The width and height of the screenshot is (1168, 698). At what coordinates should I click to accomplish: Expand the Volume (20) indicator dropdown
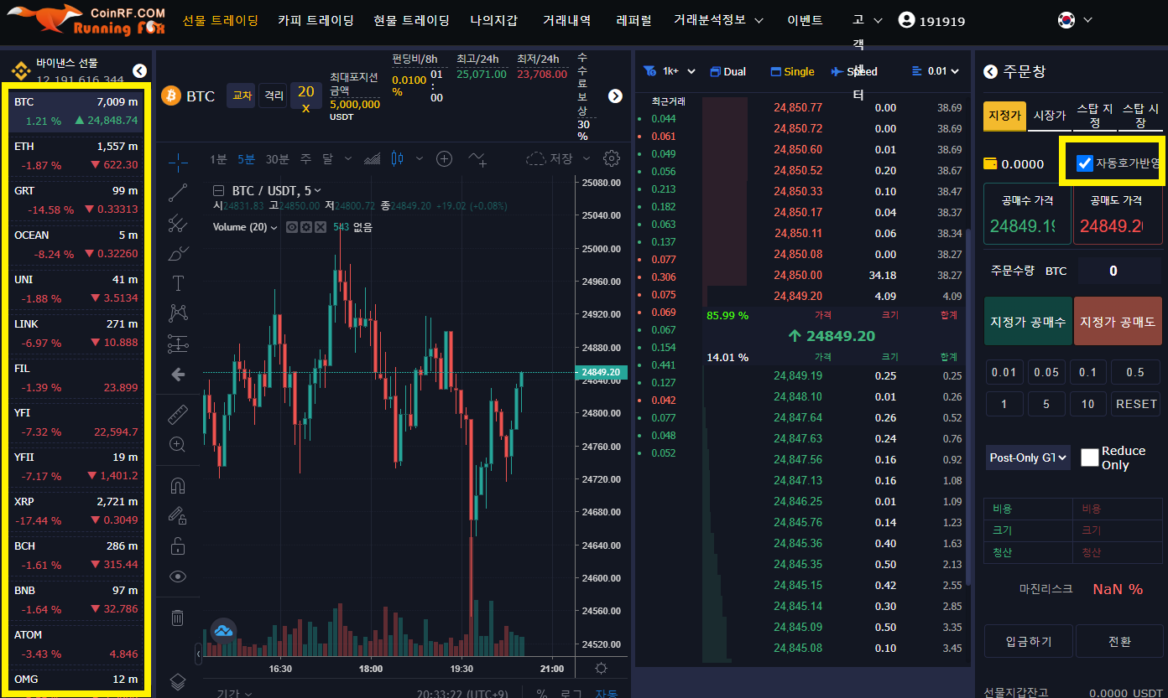pyautogui.click(x=273, y=227)
